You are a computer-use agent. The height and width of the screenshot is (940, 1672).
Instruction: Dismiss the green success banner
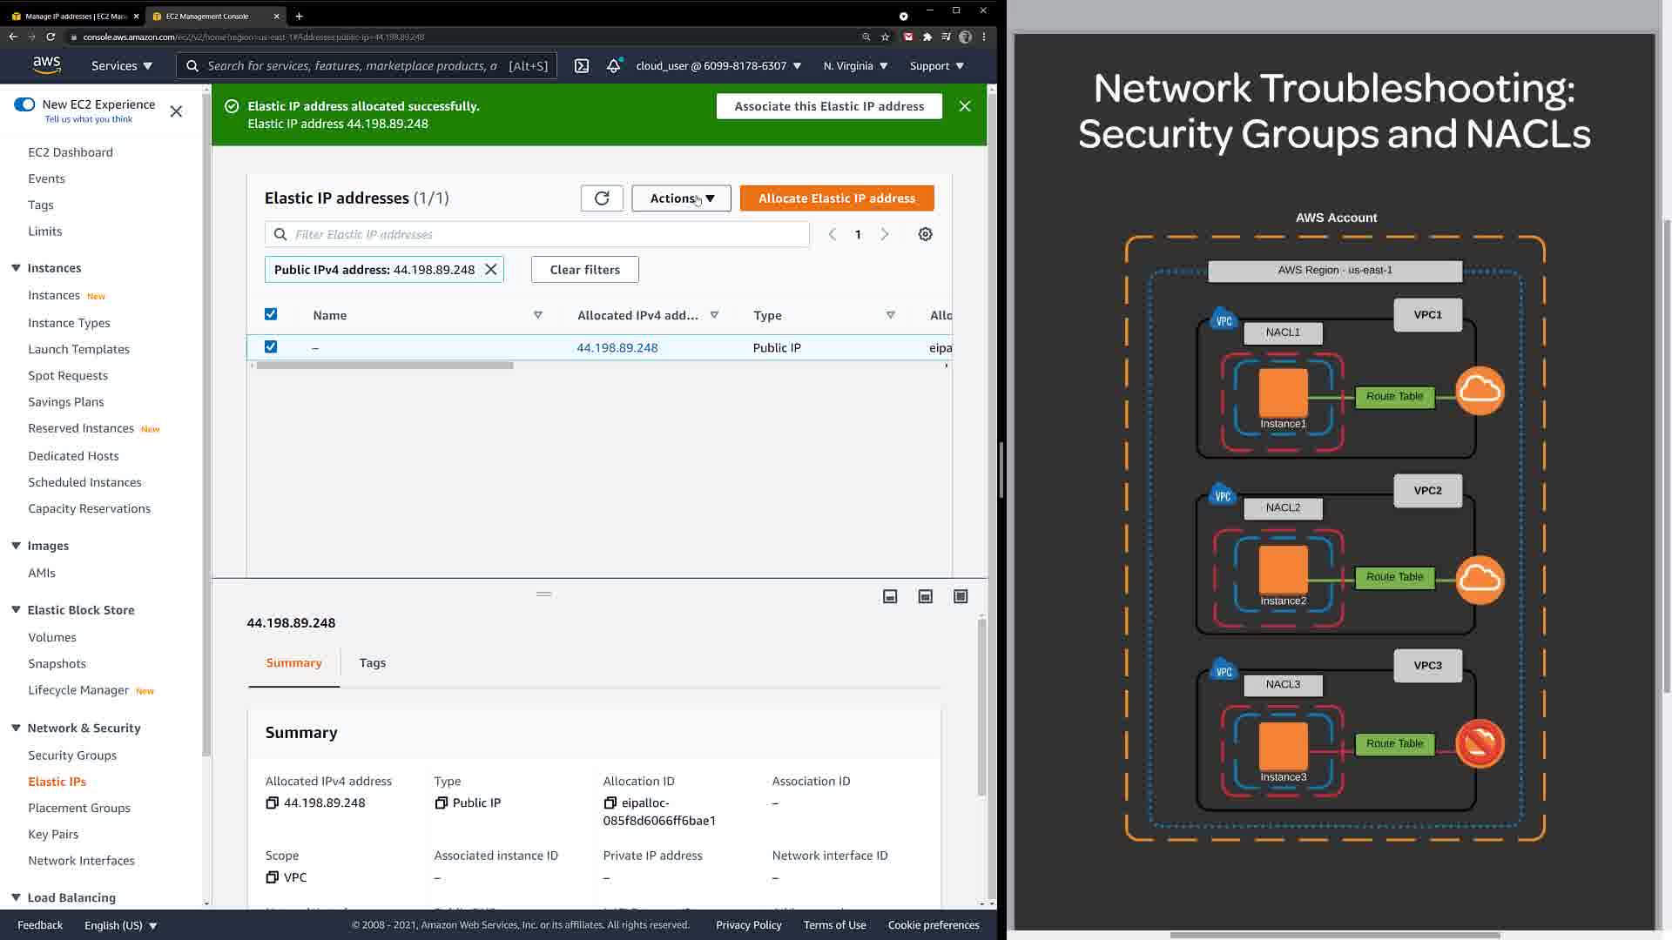pos(965,106)
